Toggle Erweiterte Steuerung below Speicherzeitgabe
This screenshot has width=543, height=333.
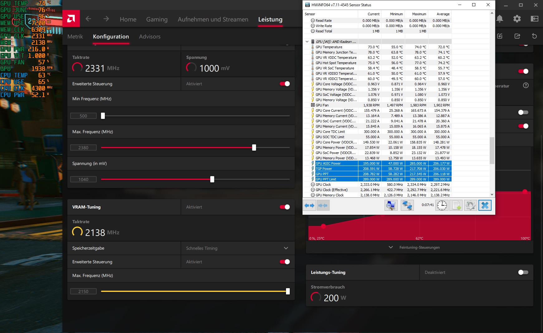[x=285, y=262]
